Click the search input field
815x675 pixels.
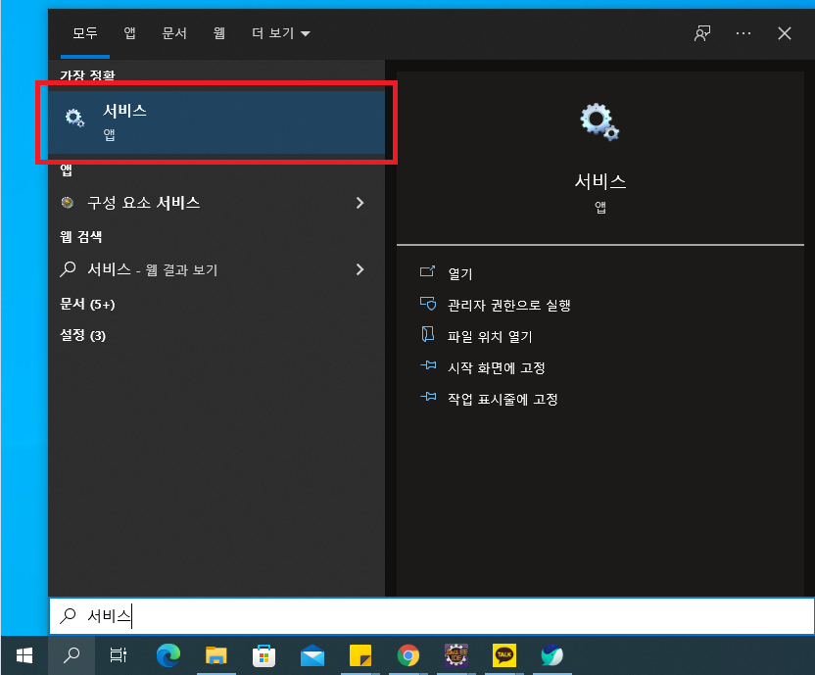(x=431, y=616)
